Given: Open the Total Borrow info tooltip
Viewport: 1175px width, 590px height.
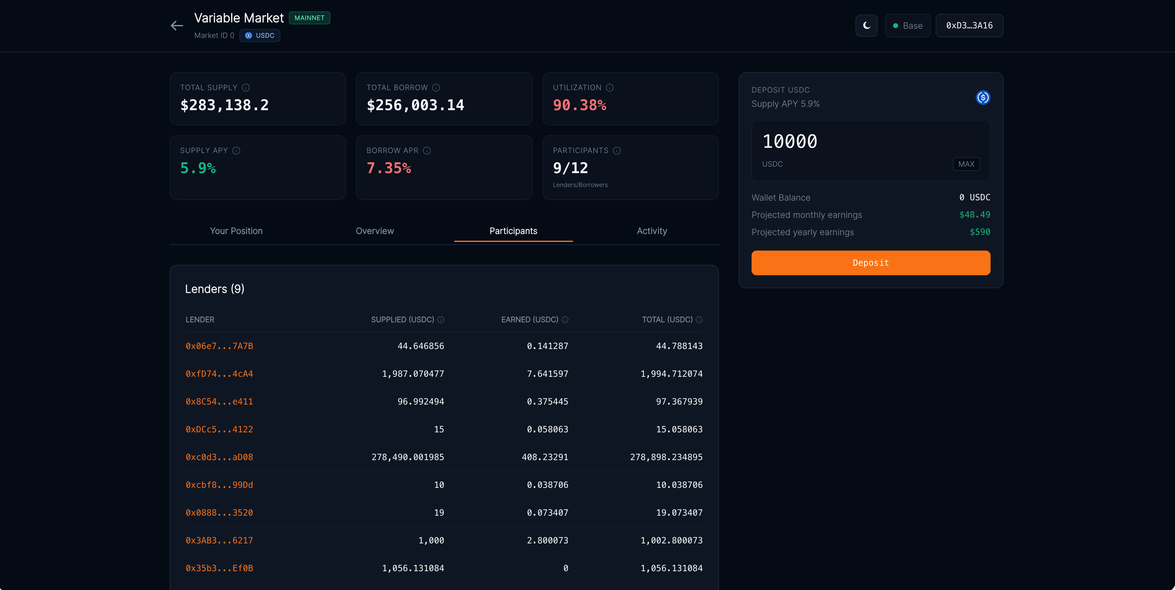Looking at the screenshot, I should point(435,87).
